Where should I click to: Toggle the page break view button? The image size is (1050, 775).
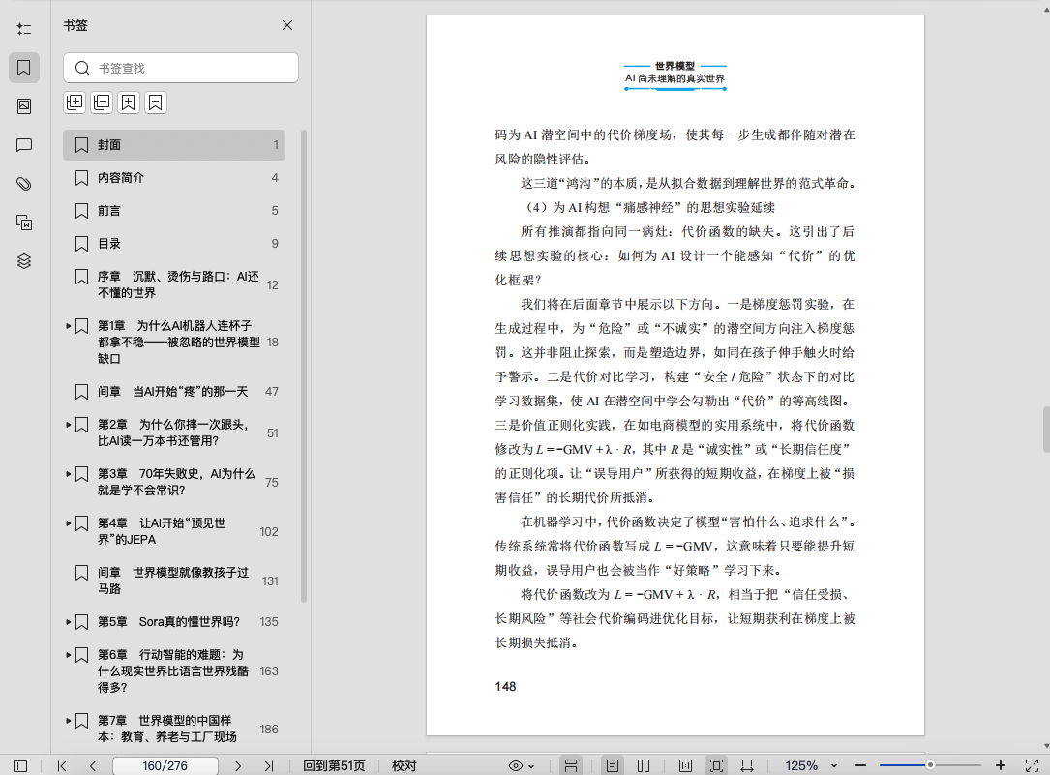571,765
